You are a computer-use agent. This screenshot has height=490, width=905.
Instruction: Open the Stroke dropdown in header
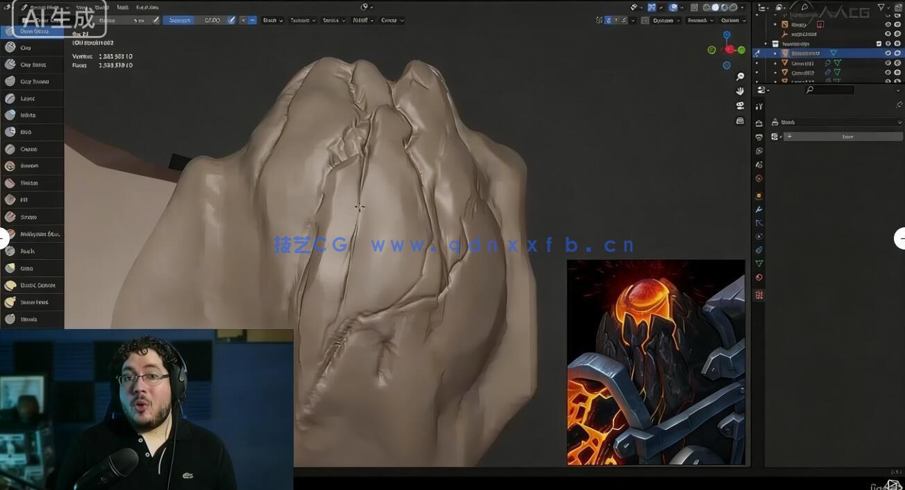[333, 20]
